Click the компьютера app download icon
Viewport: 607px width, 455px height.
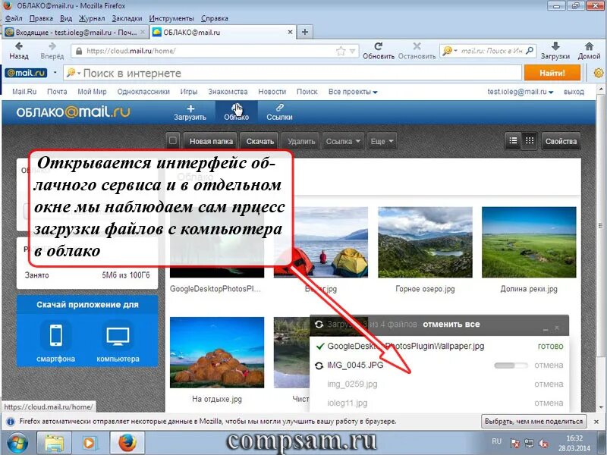(x=118, y=335)
